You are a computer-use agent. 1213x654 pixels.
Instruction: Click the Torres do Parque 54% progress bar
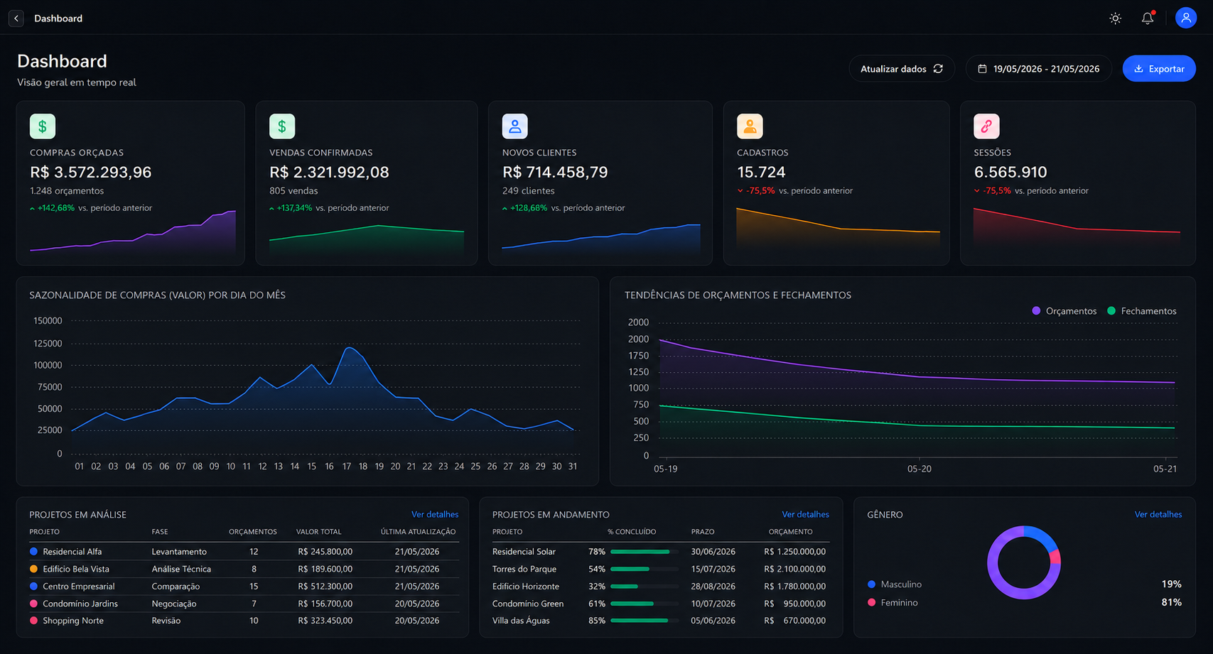pyautogui.click(x=644, y=569)
